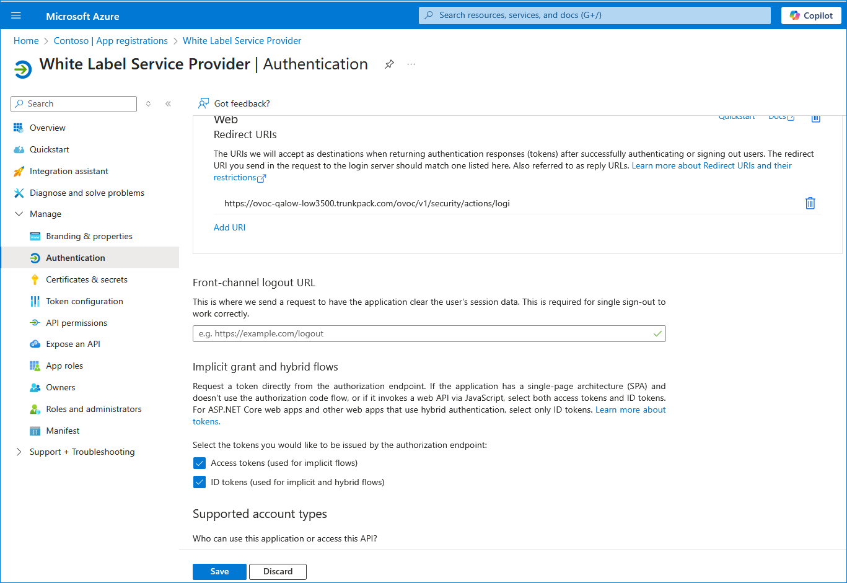Click the Add URI link
This screenshot has height=583, width=847.
pos(229,227)
